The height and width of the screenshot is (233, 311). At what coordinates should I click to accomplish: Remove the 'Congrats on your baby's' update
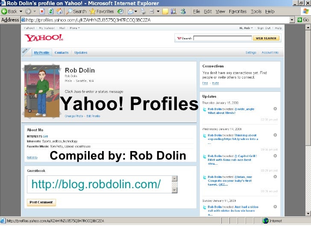pos(275,177)
